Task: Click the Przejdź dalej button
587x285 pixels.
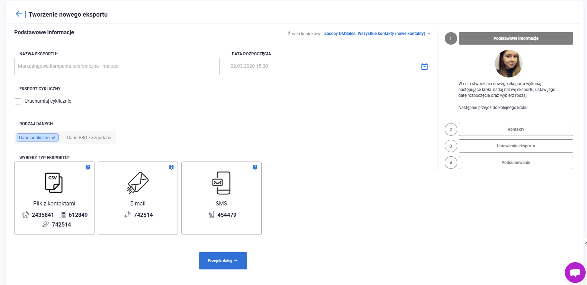Action: (x=223, y=261)
